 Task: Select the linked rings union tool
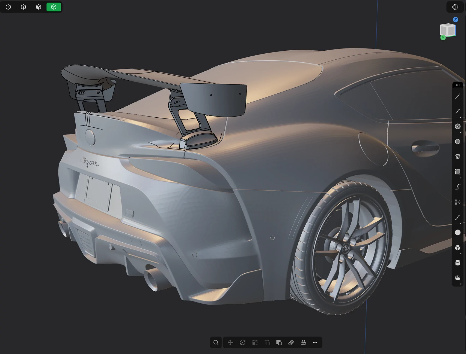coord(291,343)
